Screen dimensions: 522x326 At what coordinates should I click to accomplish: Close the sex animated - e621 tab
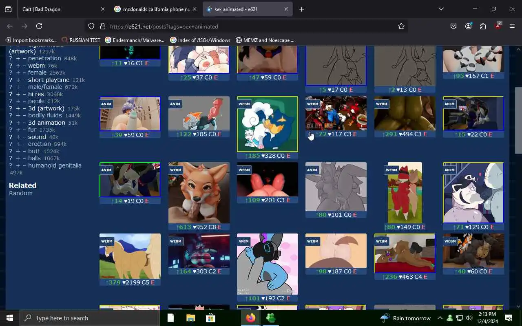point(286,9)
